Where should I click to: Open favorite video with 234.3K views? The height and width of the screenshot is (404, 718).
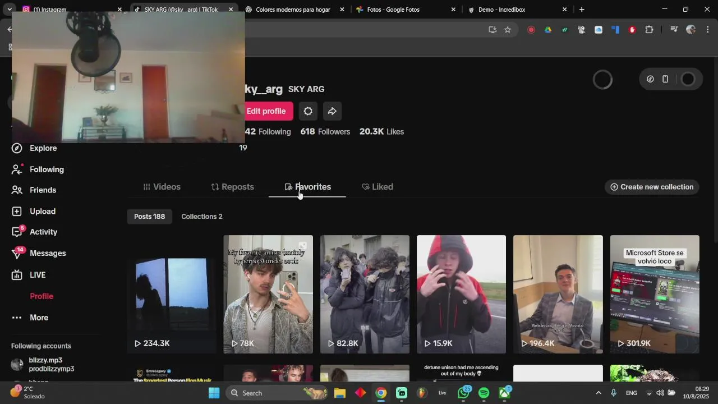click(172, 294)
